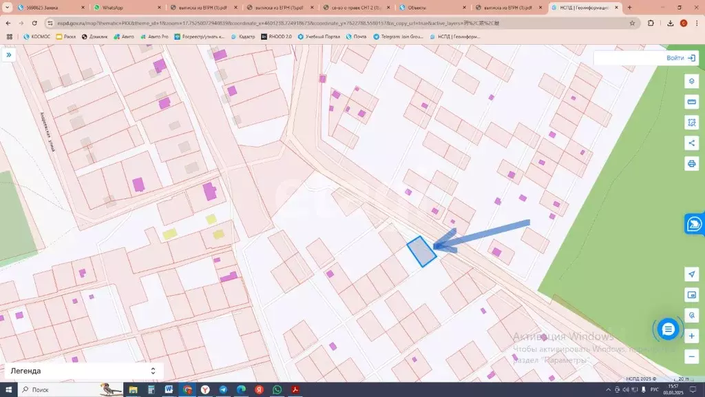Open Word from the taskbar
Viewport: 705px width, 397px height.
coord(169,389)
